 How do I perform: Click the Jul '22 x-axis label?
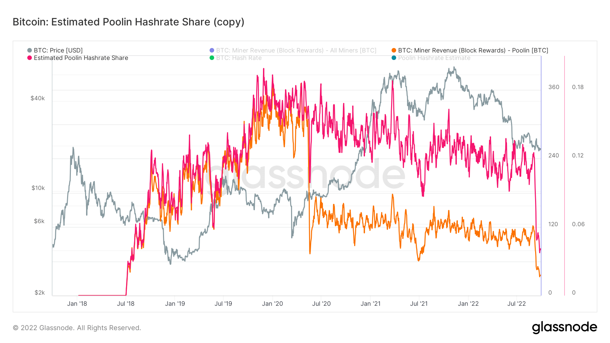[516, 304]
